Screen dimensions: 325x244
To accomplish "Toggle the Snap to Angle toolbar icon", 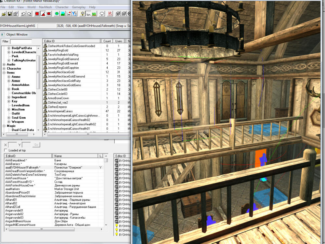I will pos(43,14).
